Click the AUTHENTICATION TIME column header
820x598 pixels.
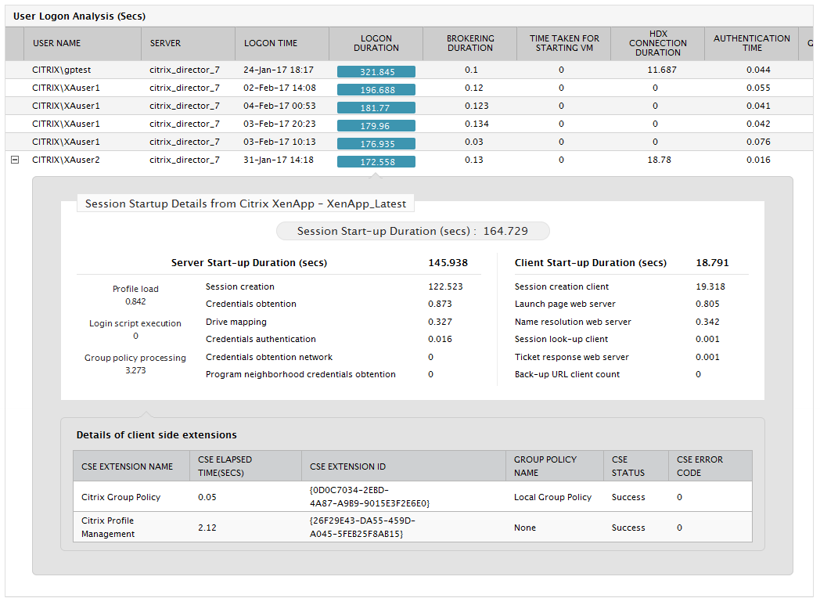tap(751, 43)
